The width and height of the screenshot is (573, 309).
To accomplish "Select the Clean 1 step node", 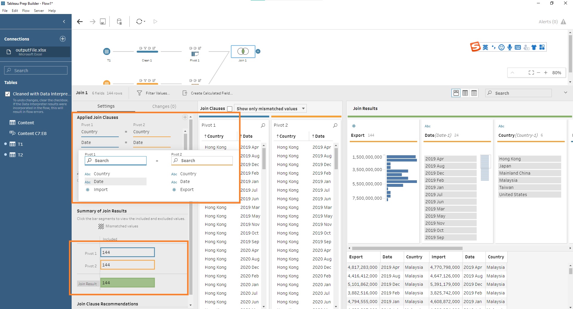I will tap(147, 51).
